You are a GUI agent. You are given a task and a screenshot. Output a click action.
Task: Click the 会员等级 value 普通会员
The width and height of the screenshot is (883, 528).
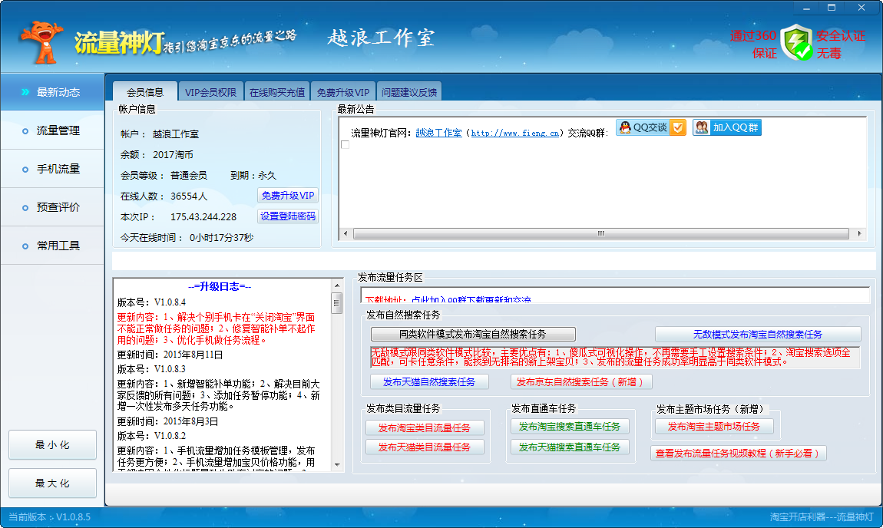pyautogui.click(x=189, y=176)
